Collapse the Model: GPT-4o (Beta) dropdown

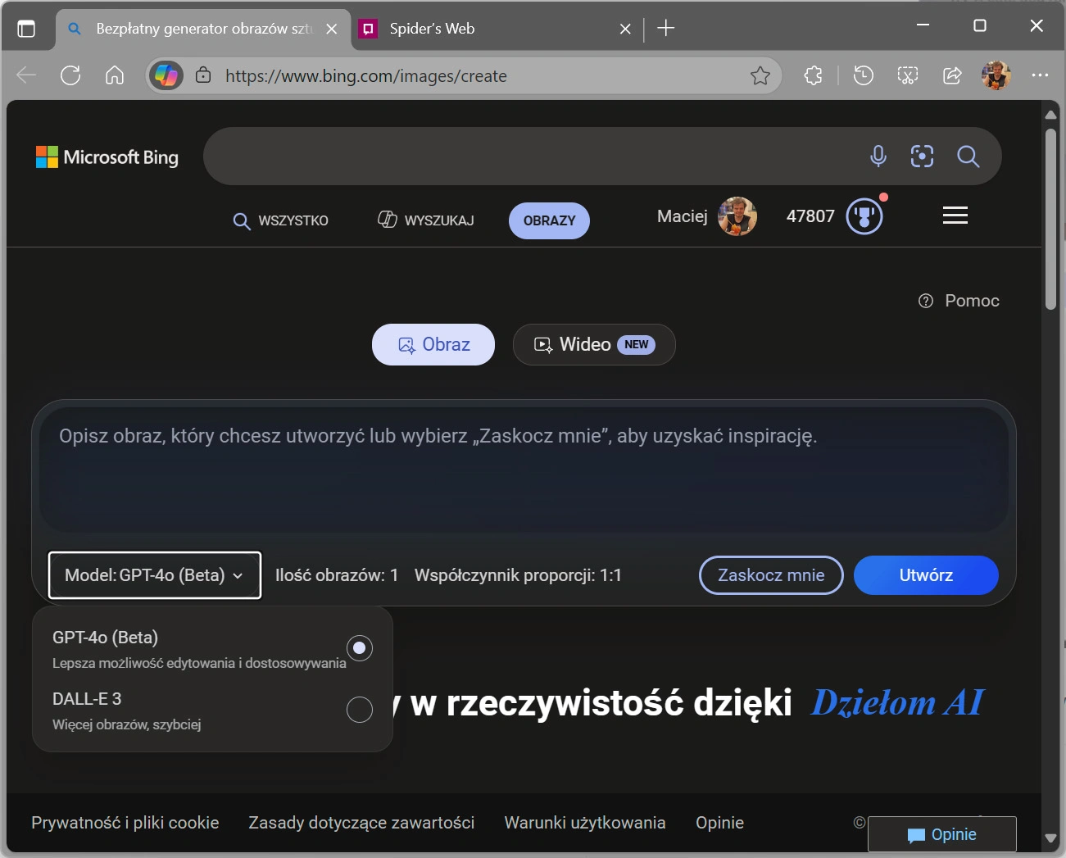tap(155, 575)
